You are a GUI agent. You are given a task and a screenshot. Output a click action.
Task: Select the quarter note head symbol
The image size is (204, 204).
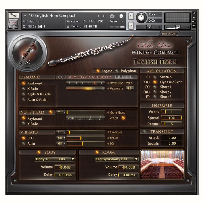tap(90, 118)
